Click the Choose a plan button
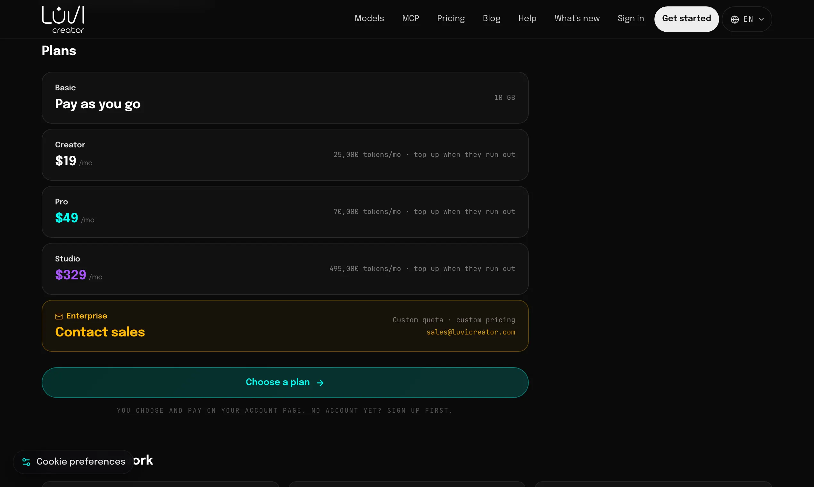Image resolution: width=814 pixels, height=487 pixels. pyautogui.click(x=285, y=382)
